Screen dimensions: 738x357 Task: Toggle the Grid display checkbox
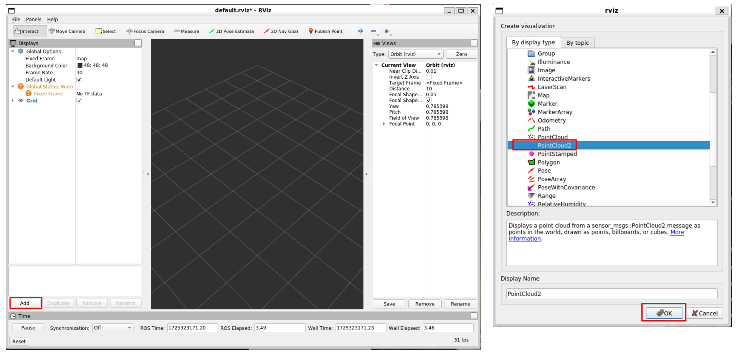(x=79, y=101)
